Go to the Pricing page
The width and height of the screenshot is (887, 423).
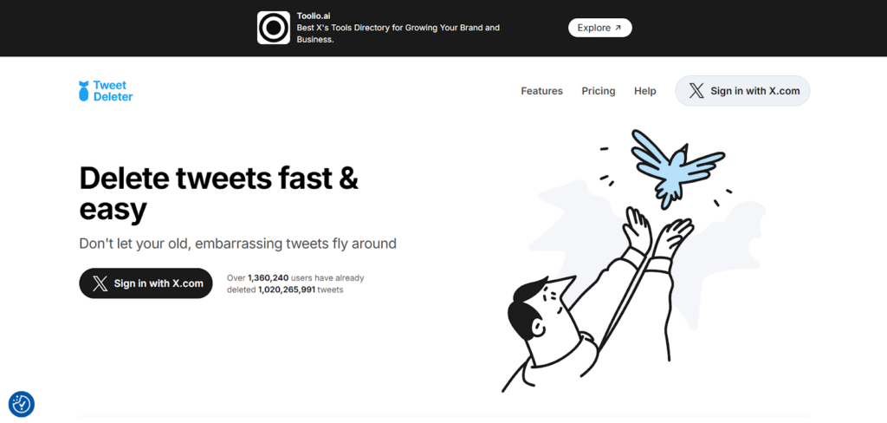[599, 91]
